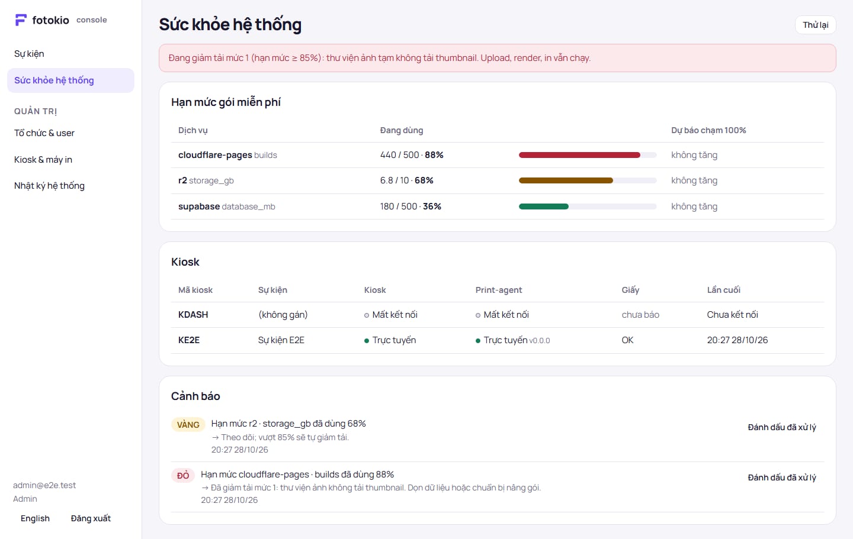Screen dimensions: 853x539
Task: Open Kiosk & máy in page
Action: click(x=70, y=160)
